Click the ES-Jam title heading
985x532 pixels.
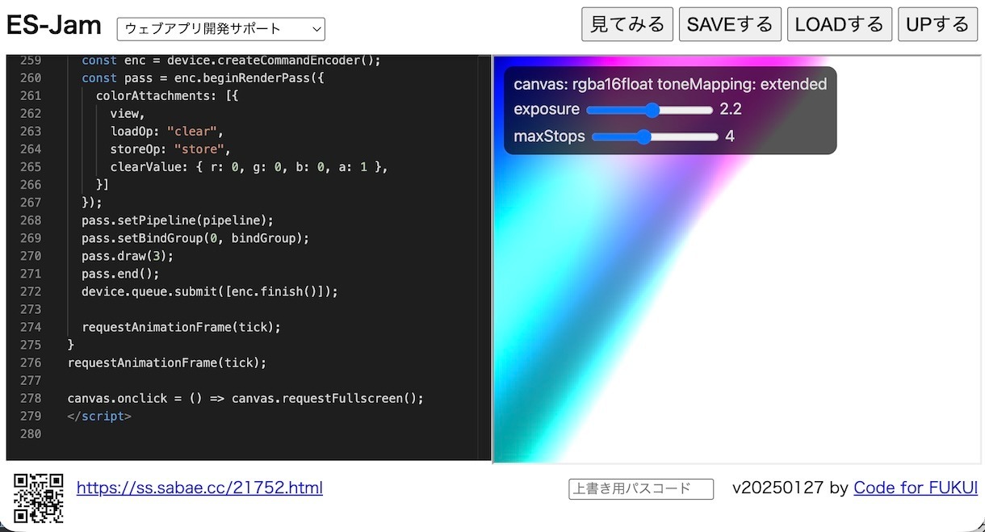click(54, 26)
